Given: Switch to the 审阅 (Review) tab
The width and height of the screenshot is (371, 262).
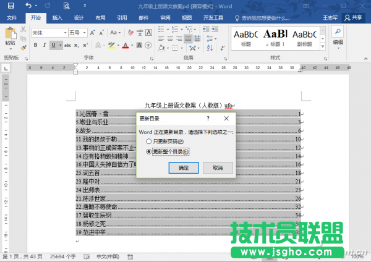Looking at the screenshot, I should 165,18.
